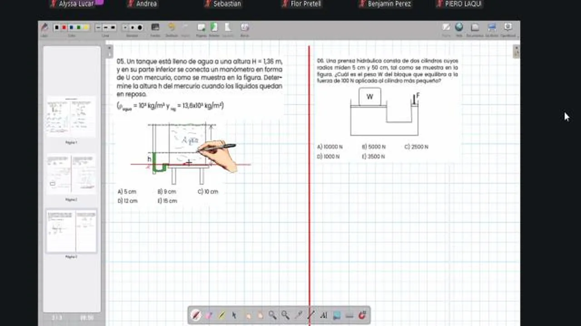Select the Pen tool in the bottom palette

click(x=196, y=315)
